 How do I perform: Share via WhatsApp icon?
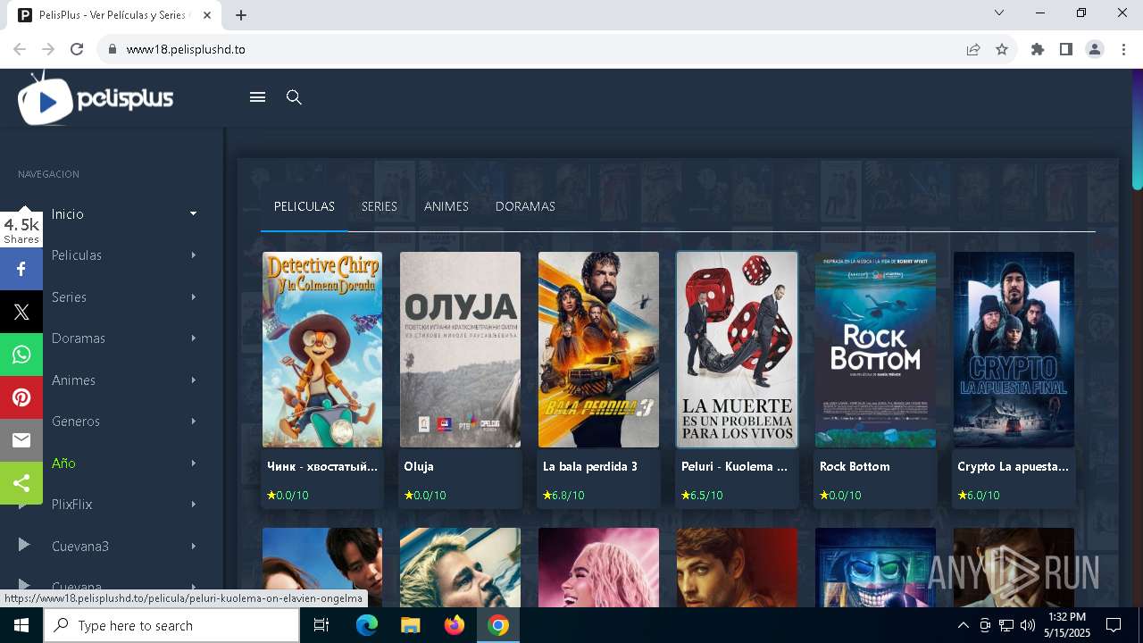[21, 355]
